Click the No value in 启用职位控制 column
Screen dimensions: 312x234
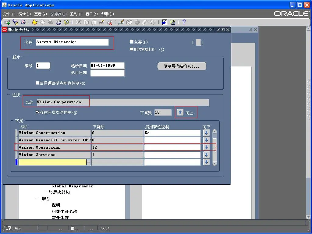pos(172,133)
